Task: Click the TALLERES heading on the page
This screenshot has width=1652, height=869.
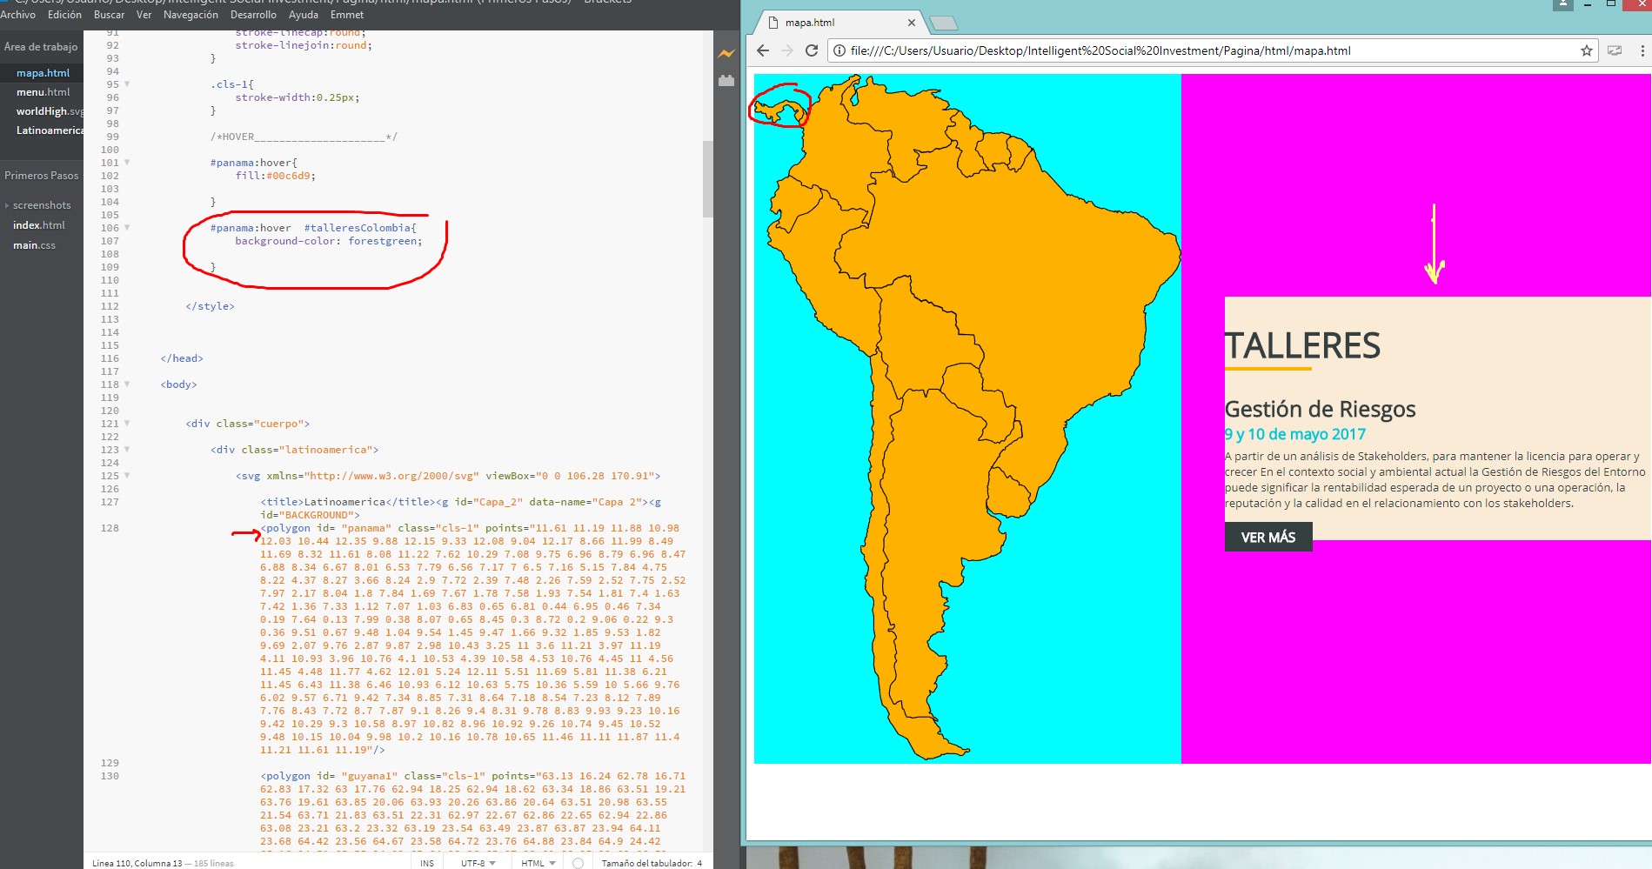Action: click(x=1302, y=346)
